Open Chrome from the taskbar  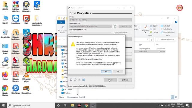pos(86,105)
